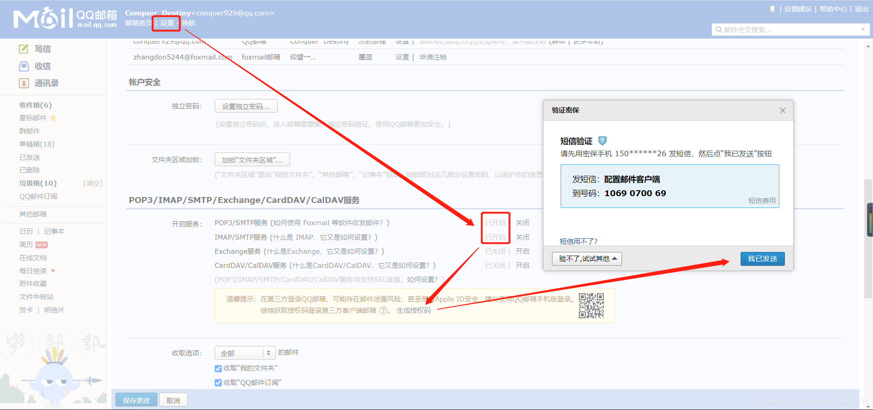
Task: Click the help question mark after 登录第三方客户端邮箱
Action: [x=383, y=311]
